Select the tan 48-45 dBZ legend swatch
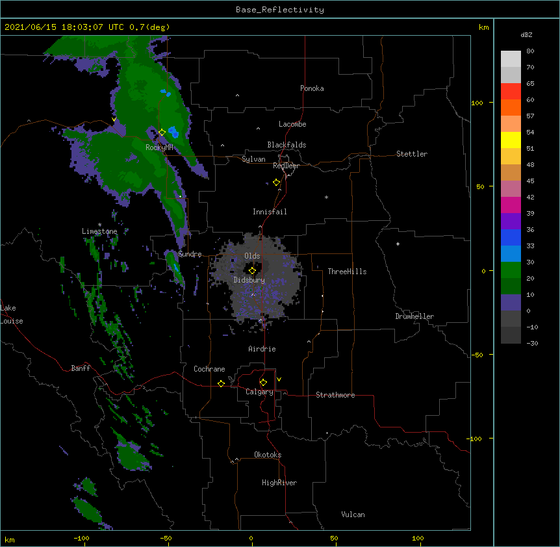The width and height of the screenshot is (560, 547). click(x=511, y=172)
